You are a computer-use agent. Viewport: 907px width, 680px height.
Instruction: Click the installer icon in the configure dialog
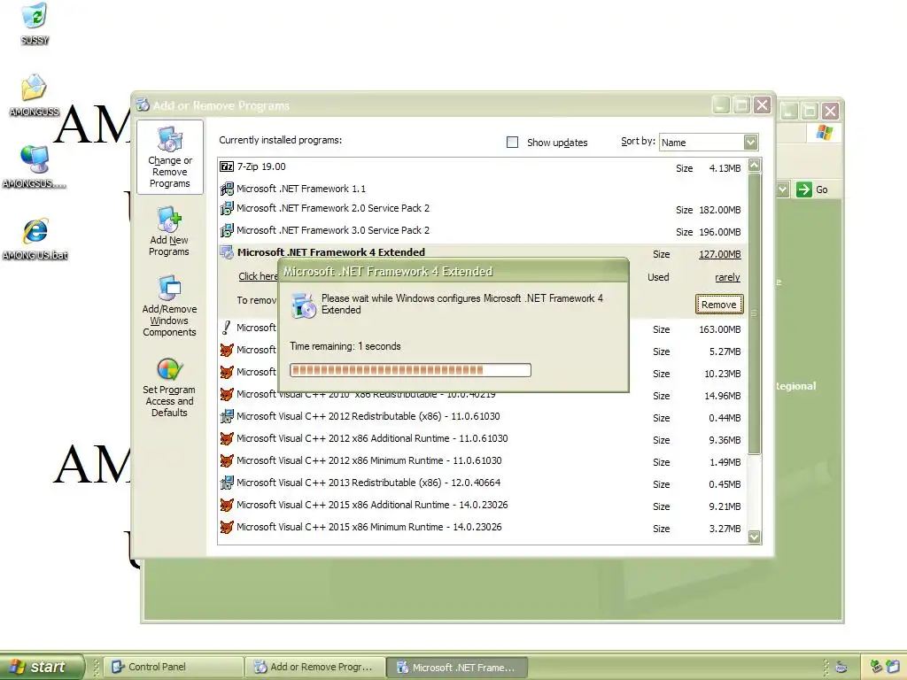pos(304,305)
